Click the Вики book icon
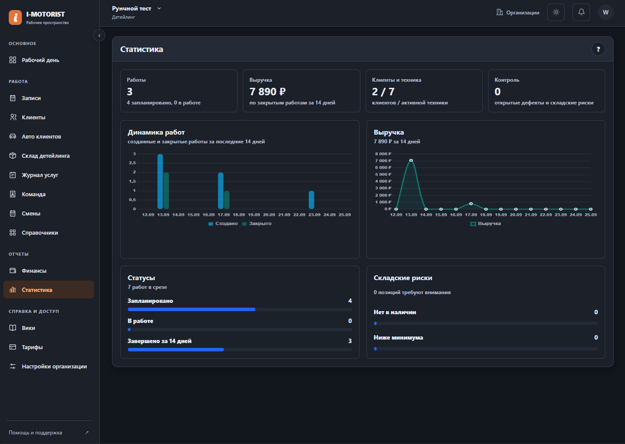Viewport: 625px width, 444px height. pos(13,328)
